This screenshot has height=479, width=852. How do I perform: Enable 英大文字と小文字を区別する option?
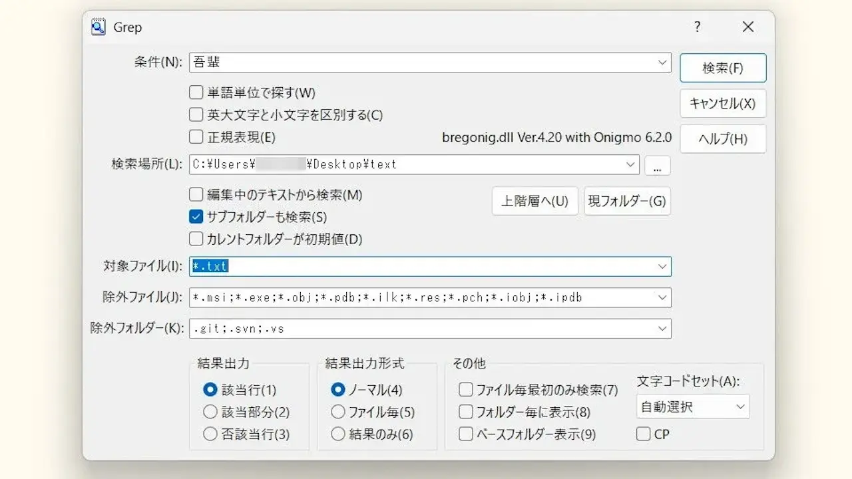196,114
